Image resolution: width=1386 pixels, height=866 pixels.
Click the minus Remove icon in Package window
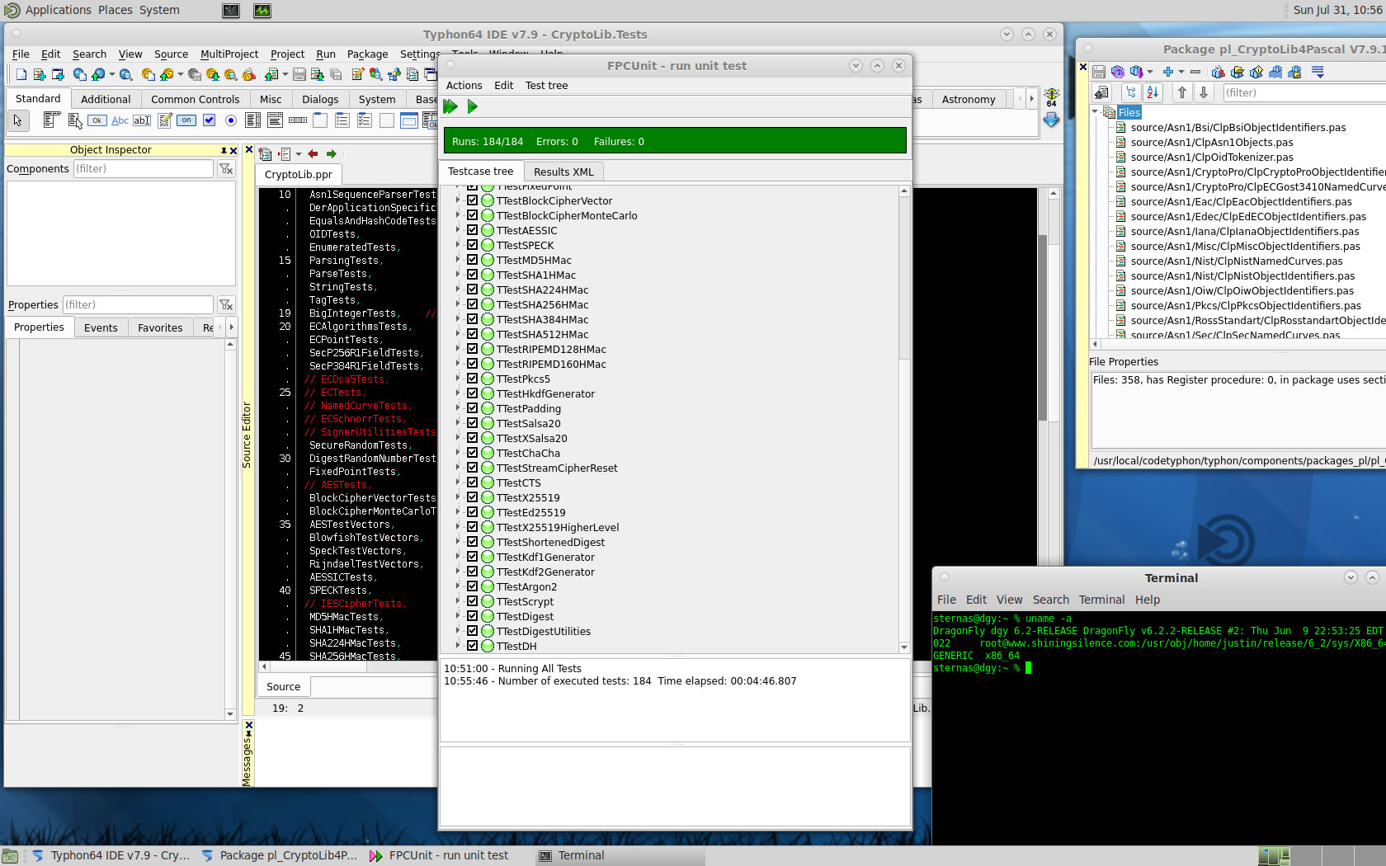pyautogui.click(x=1195, y=72)
